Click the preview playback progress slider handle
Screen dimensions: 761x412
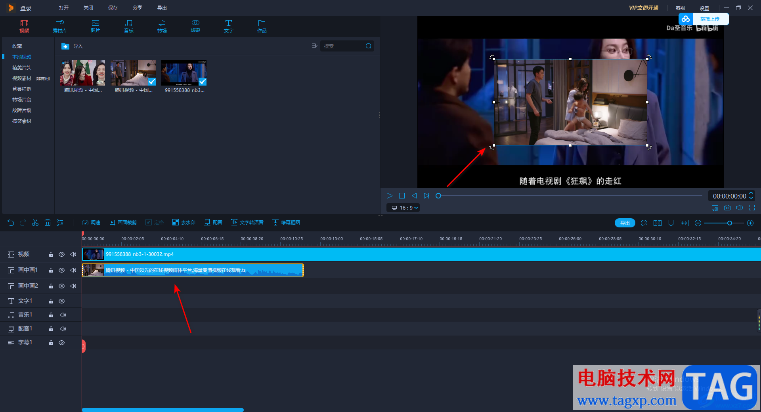[438, 196]
